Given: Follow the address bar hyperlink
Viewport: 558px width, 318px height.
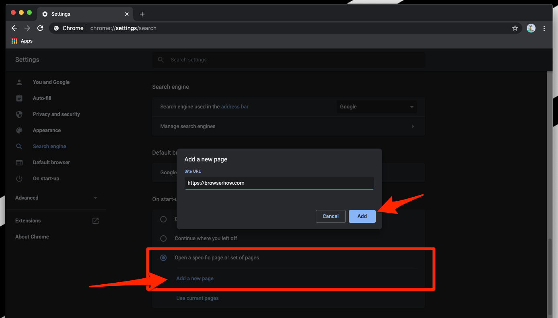Looking at the screenshot, I should 235,107.
